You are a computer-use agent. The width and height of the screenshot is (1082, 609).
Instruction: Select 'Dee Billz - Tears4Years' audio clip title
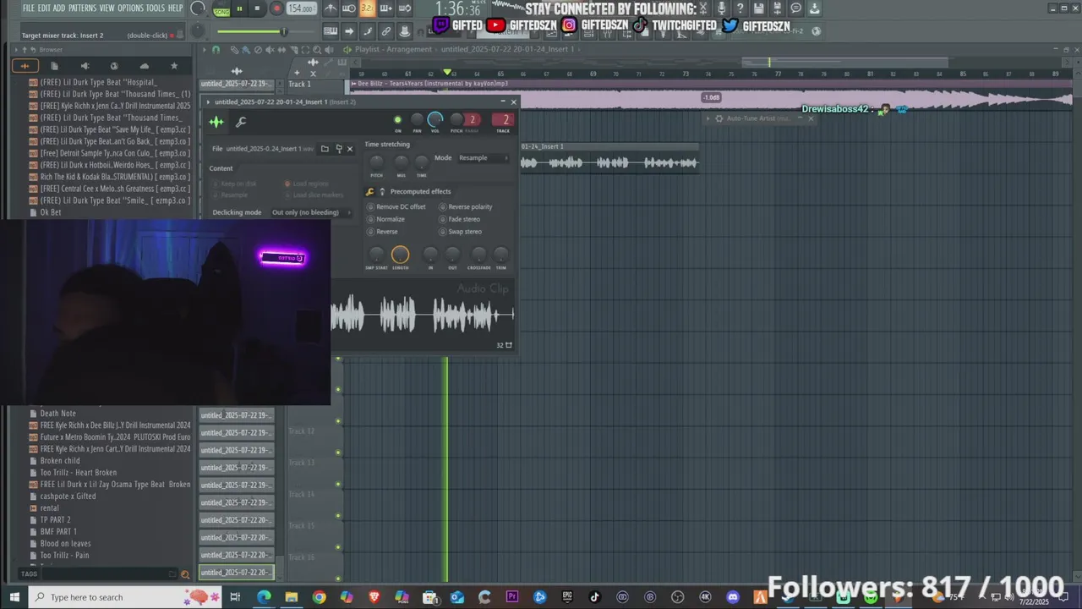coord(433,84)
